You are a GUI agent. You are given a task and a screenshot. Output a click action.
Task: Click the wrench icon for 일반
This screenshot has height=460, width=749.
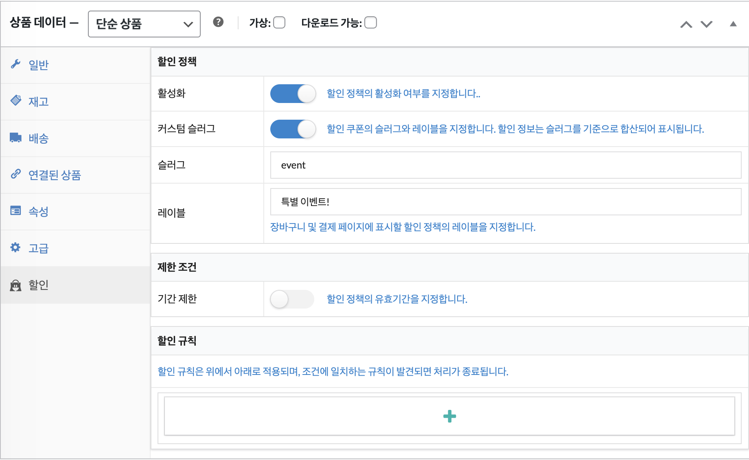tap(15, 64)
